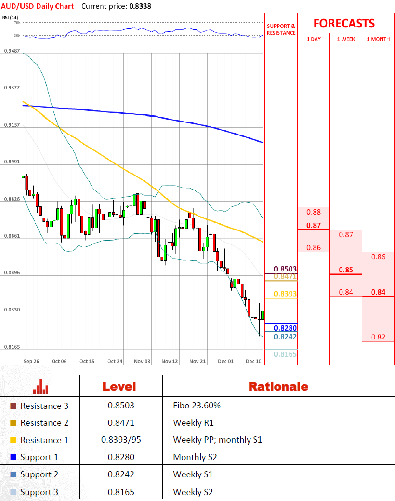This screenshot has height=501, width=395.
Task: Click the Support 1 row label
Action: tap(39, 458)
